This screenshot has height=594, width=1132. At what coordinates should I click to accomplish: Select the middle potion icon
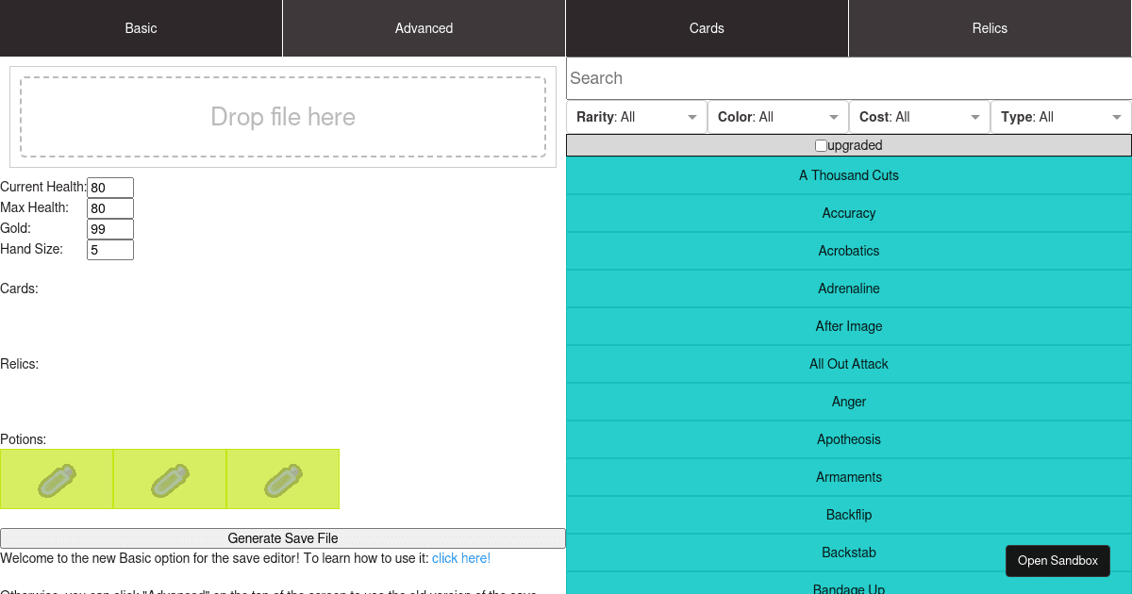(x=170, y=479)
